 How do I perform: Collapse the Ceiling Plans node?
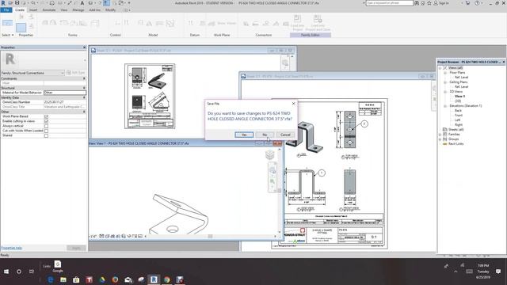click(445, 82)
